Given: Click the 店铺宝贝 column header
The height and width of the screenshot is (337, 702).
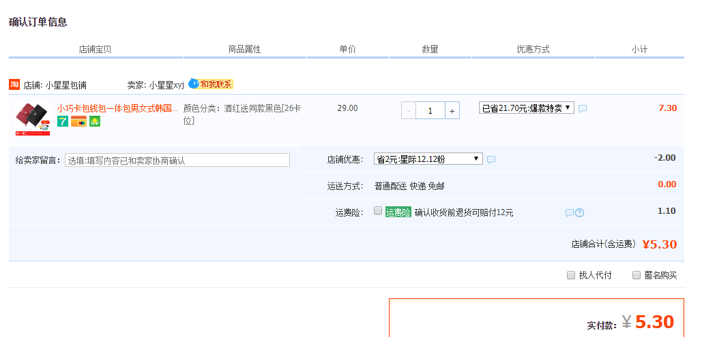Looking at the screenshot, I should pyautogui.click(x=96, y=49).
